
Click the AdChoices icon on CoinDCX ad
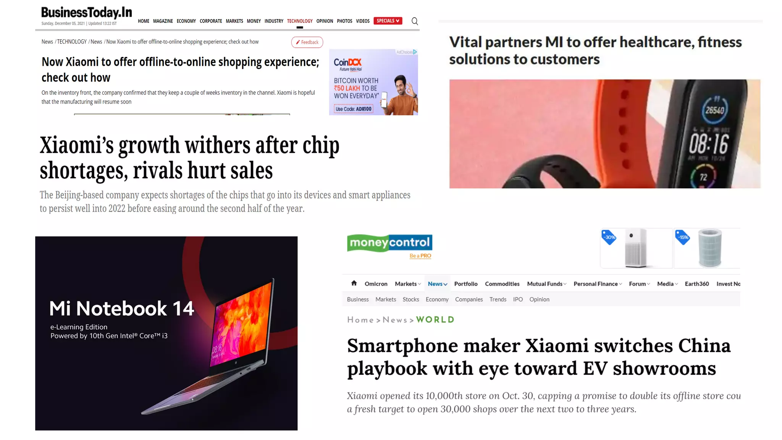tap(415, 52)
